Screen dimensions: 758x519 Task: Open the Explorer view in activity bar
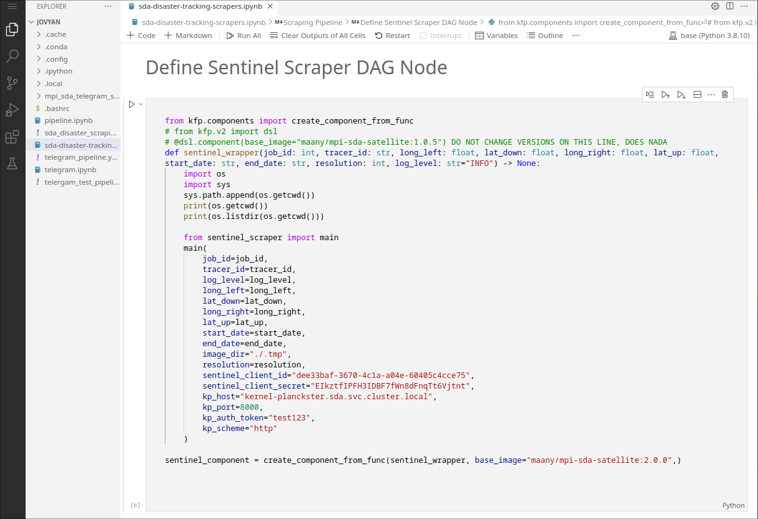pos(12,29)
